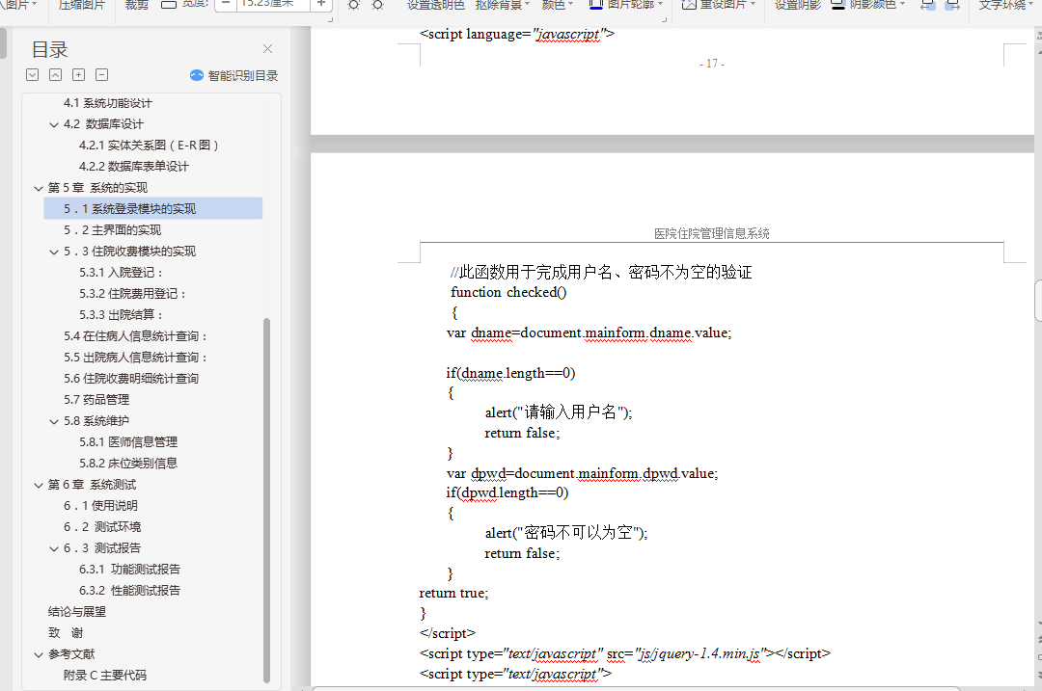Go to 致谢 heading in outline
This screenshot has width=1042, height=691.
click(x=66, y=633)
